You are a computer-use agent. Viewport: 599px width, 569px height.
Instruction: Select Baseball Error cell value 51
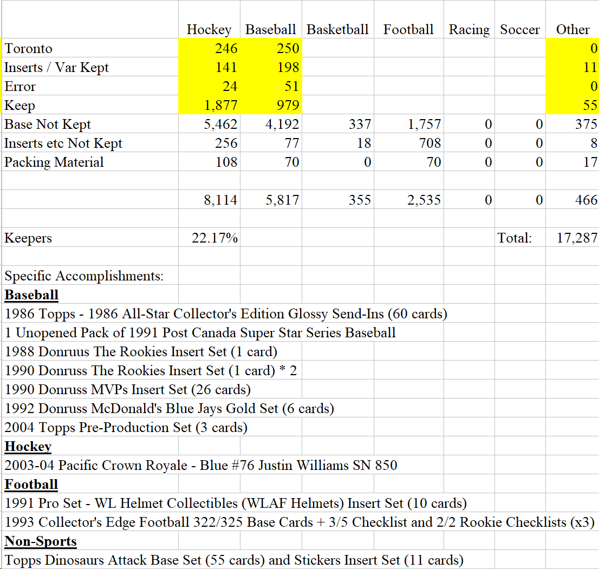pyautogui.click(x=271, y=86)
